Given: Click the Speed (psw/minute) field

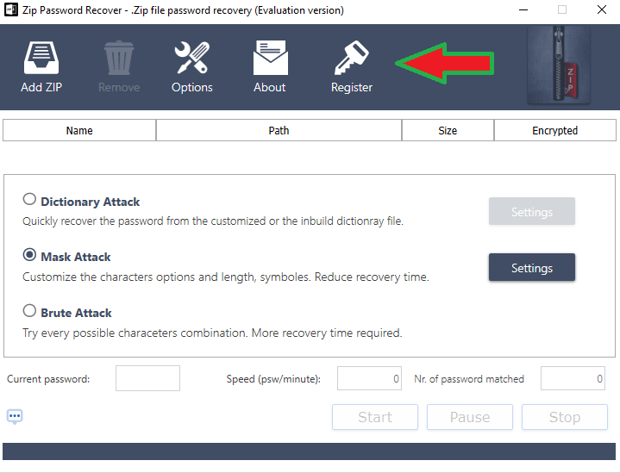Looking at the screenshot, I should click(369, 378).
